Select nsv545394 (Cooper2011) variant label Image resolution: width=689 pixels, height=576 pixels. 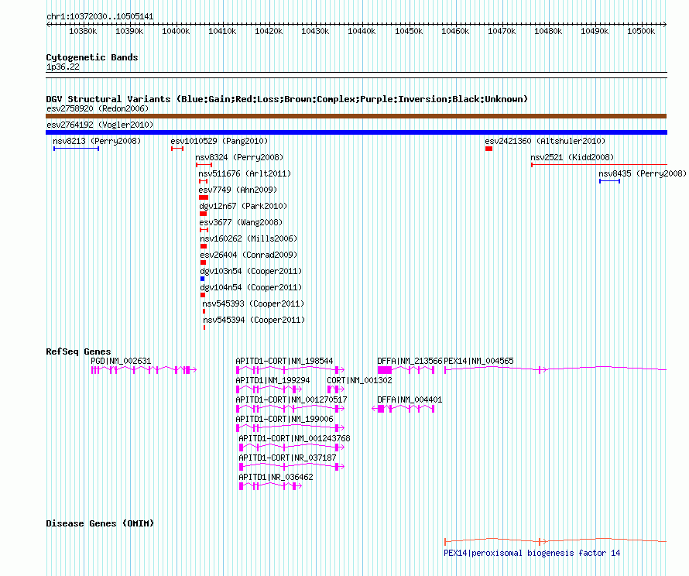tap(254, 320)
